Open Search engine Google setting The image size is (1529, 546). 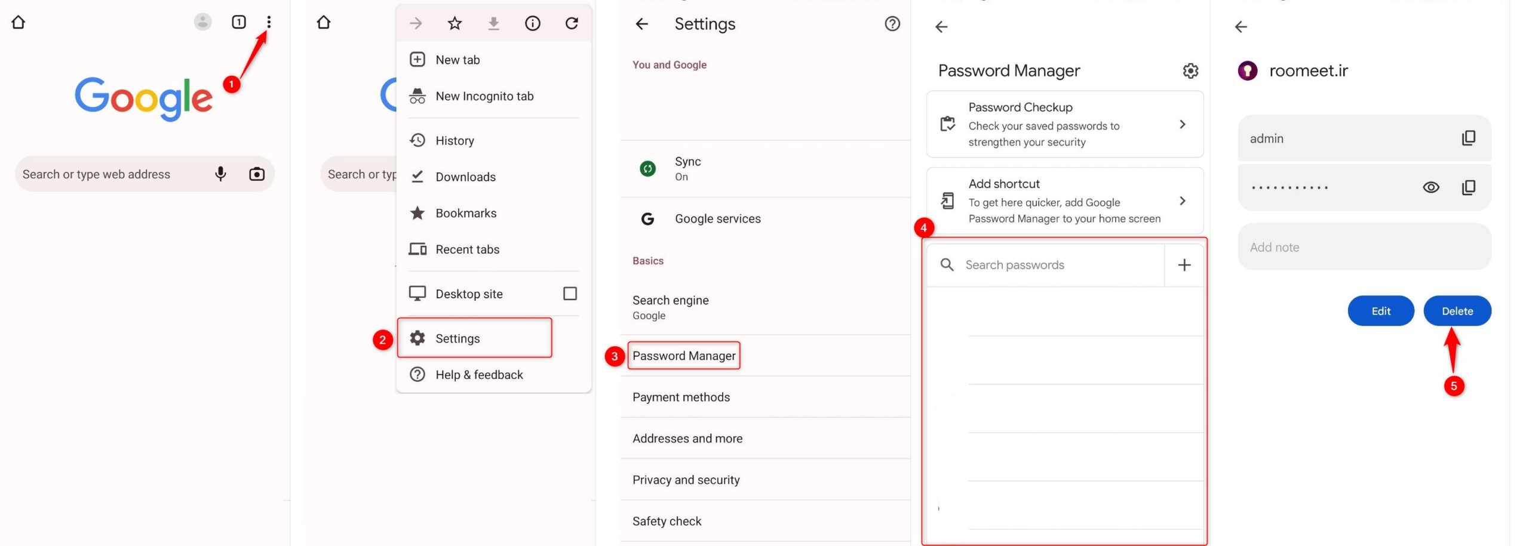765,307
